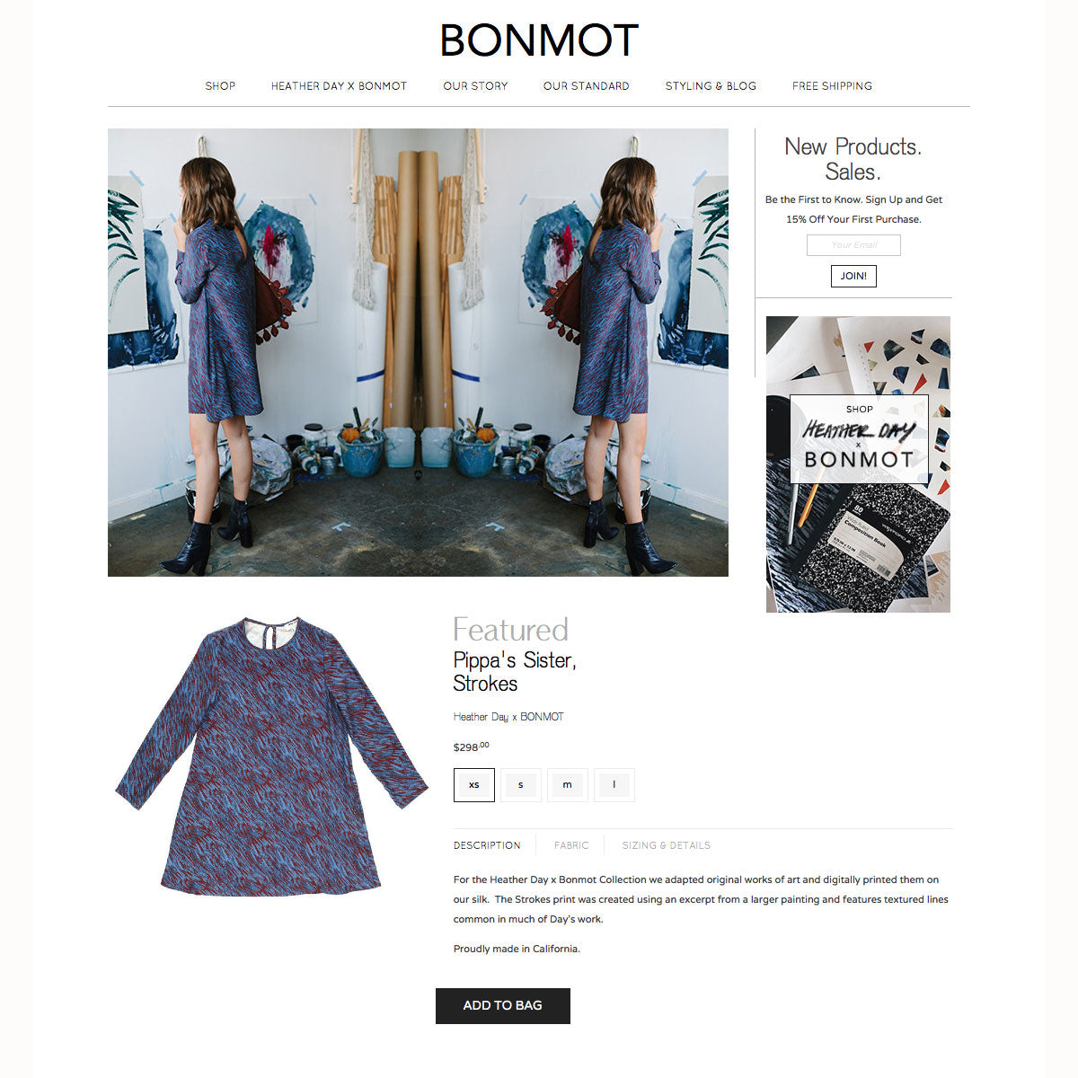Go to OUR STORY page
Screen dimensions: 1078x1078
[475, 86]
